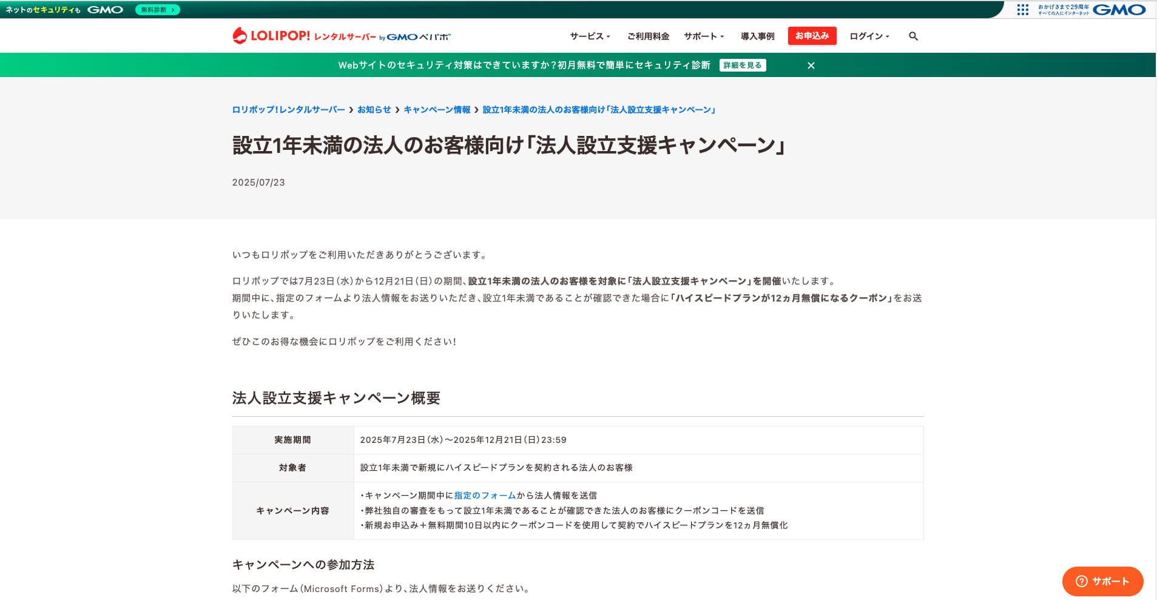Select ご利用料金 in the navigation
This screenshot has width=1157, height=600.
(x=649, y=36)
